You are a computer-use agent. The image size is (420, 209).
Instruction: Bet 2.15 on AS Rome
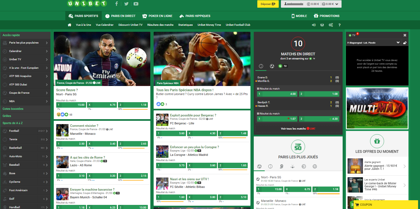click(x=133, y=176)
